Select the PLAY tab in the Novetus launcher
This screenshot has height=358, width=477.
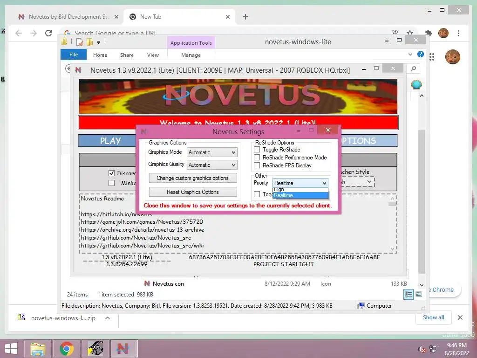[107, 141]
